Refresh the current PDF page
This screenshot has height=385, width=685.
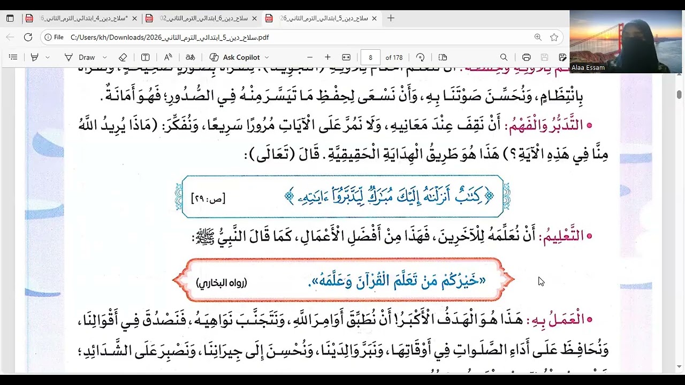28,37
